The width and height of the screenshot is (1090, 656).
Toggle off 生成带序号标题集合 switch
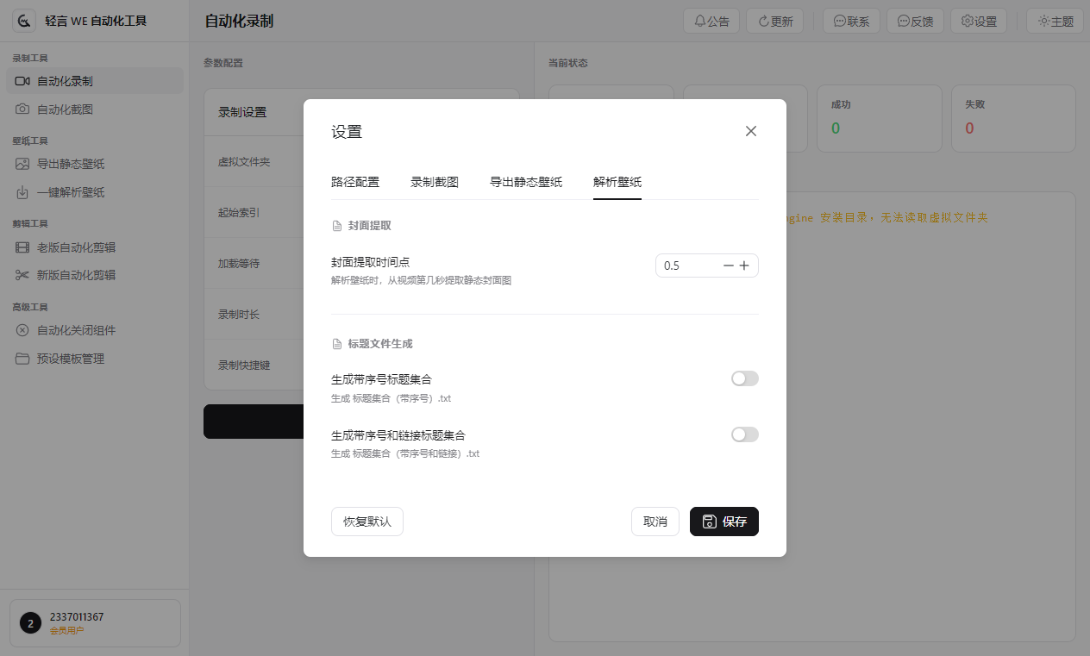[744, 378]
